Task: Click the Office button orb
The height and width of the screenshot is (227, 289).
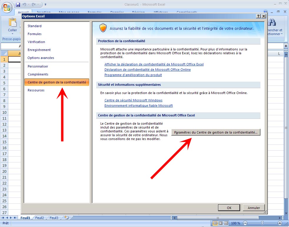Action: (x=7, y=8)
